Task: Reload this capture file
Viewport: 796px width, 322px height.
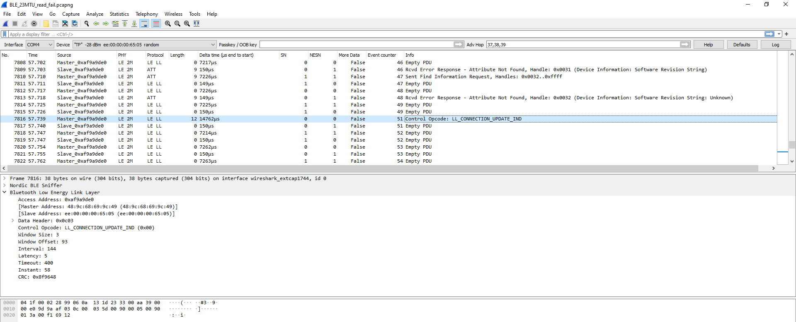Action: (x=75, y=24)
